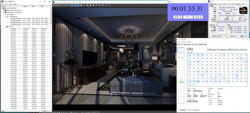Click the open folder icon in frame buffer toolbar
This screenshot has height=113, width=250.
click(x=90, y=5)
